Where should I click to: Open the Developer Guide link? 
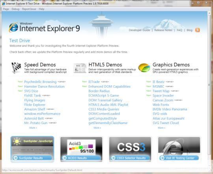pos(139,30)
